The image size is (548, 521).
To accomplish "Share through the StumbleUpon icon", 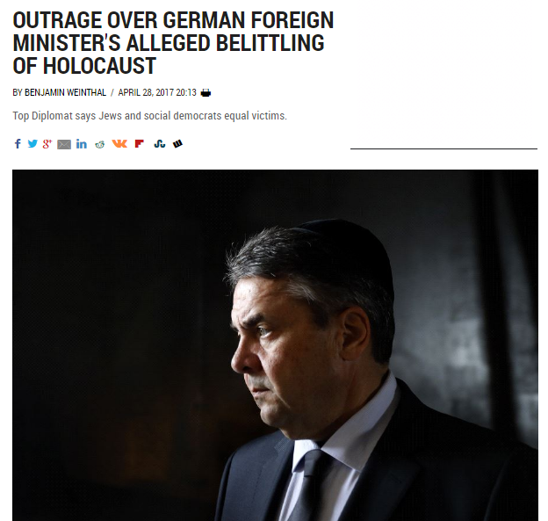I will (160, 144).
